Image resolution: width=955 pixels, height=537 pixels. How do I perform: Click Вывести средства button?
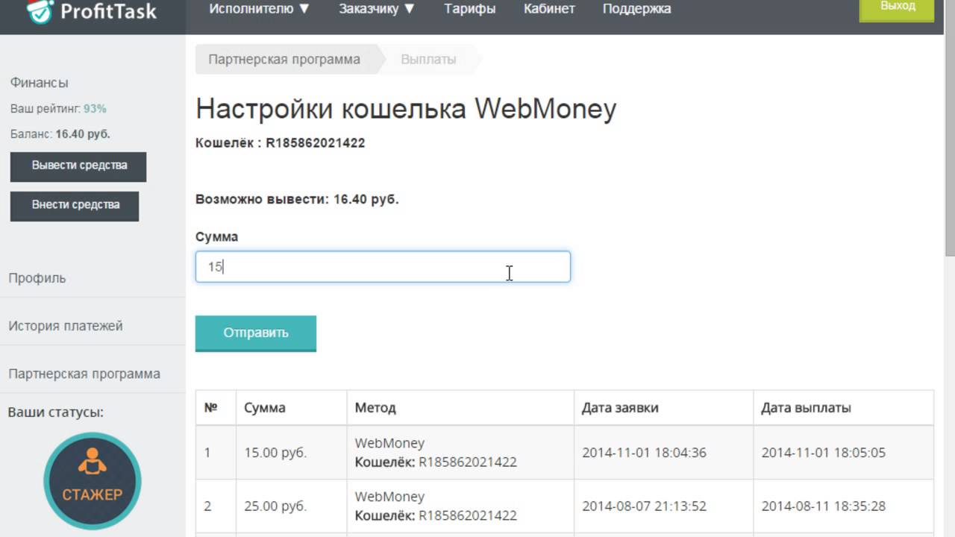click(x=78, y=166)
